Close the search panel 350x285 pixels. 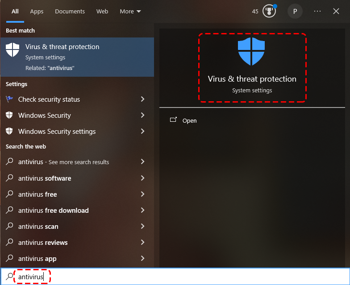[336, 11]
